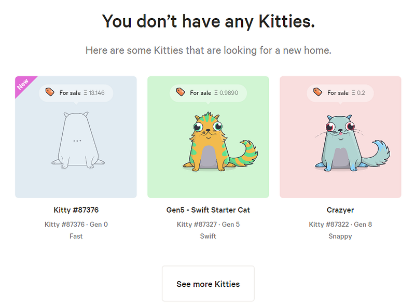Select the outlined placeholder kitty image
The image size is (415, 306).
click(x=77, y=141)
